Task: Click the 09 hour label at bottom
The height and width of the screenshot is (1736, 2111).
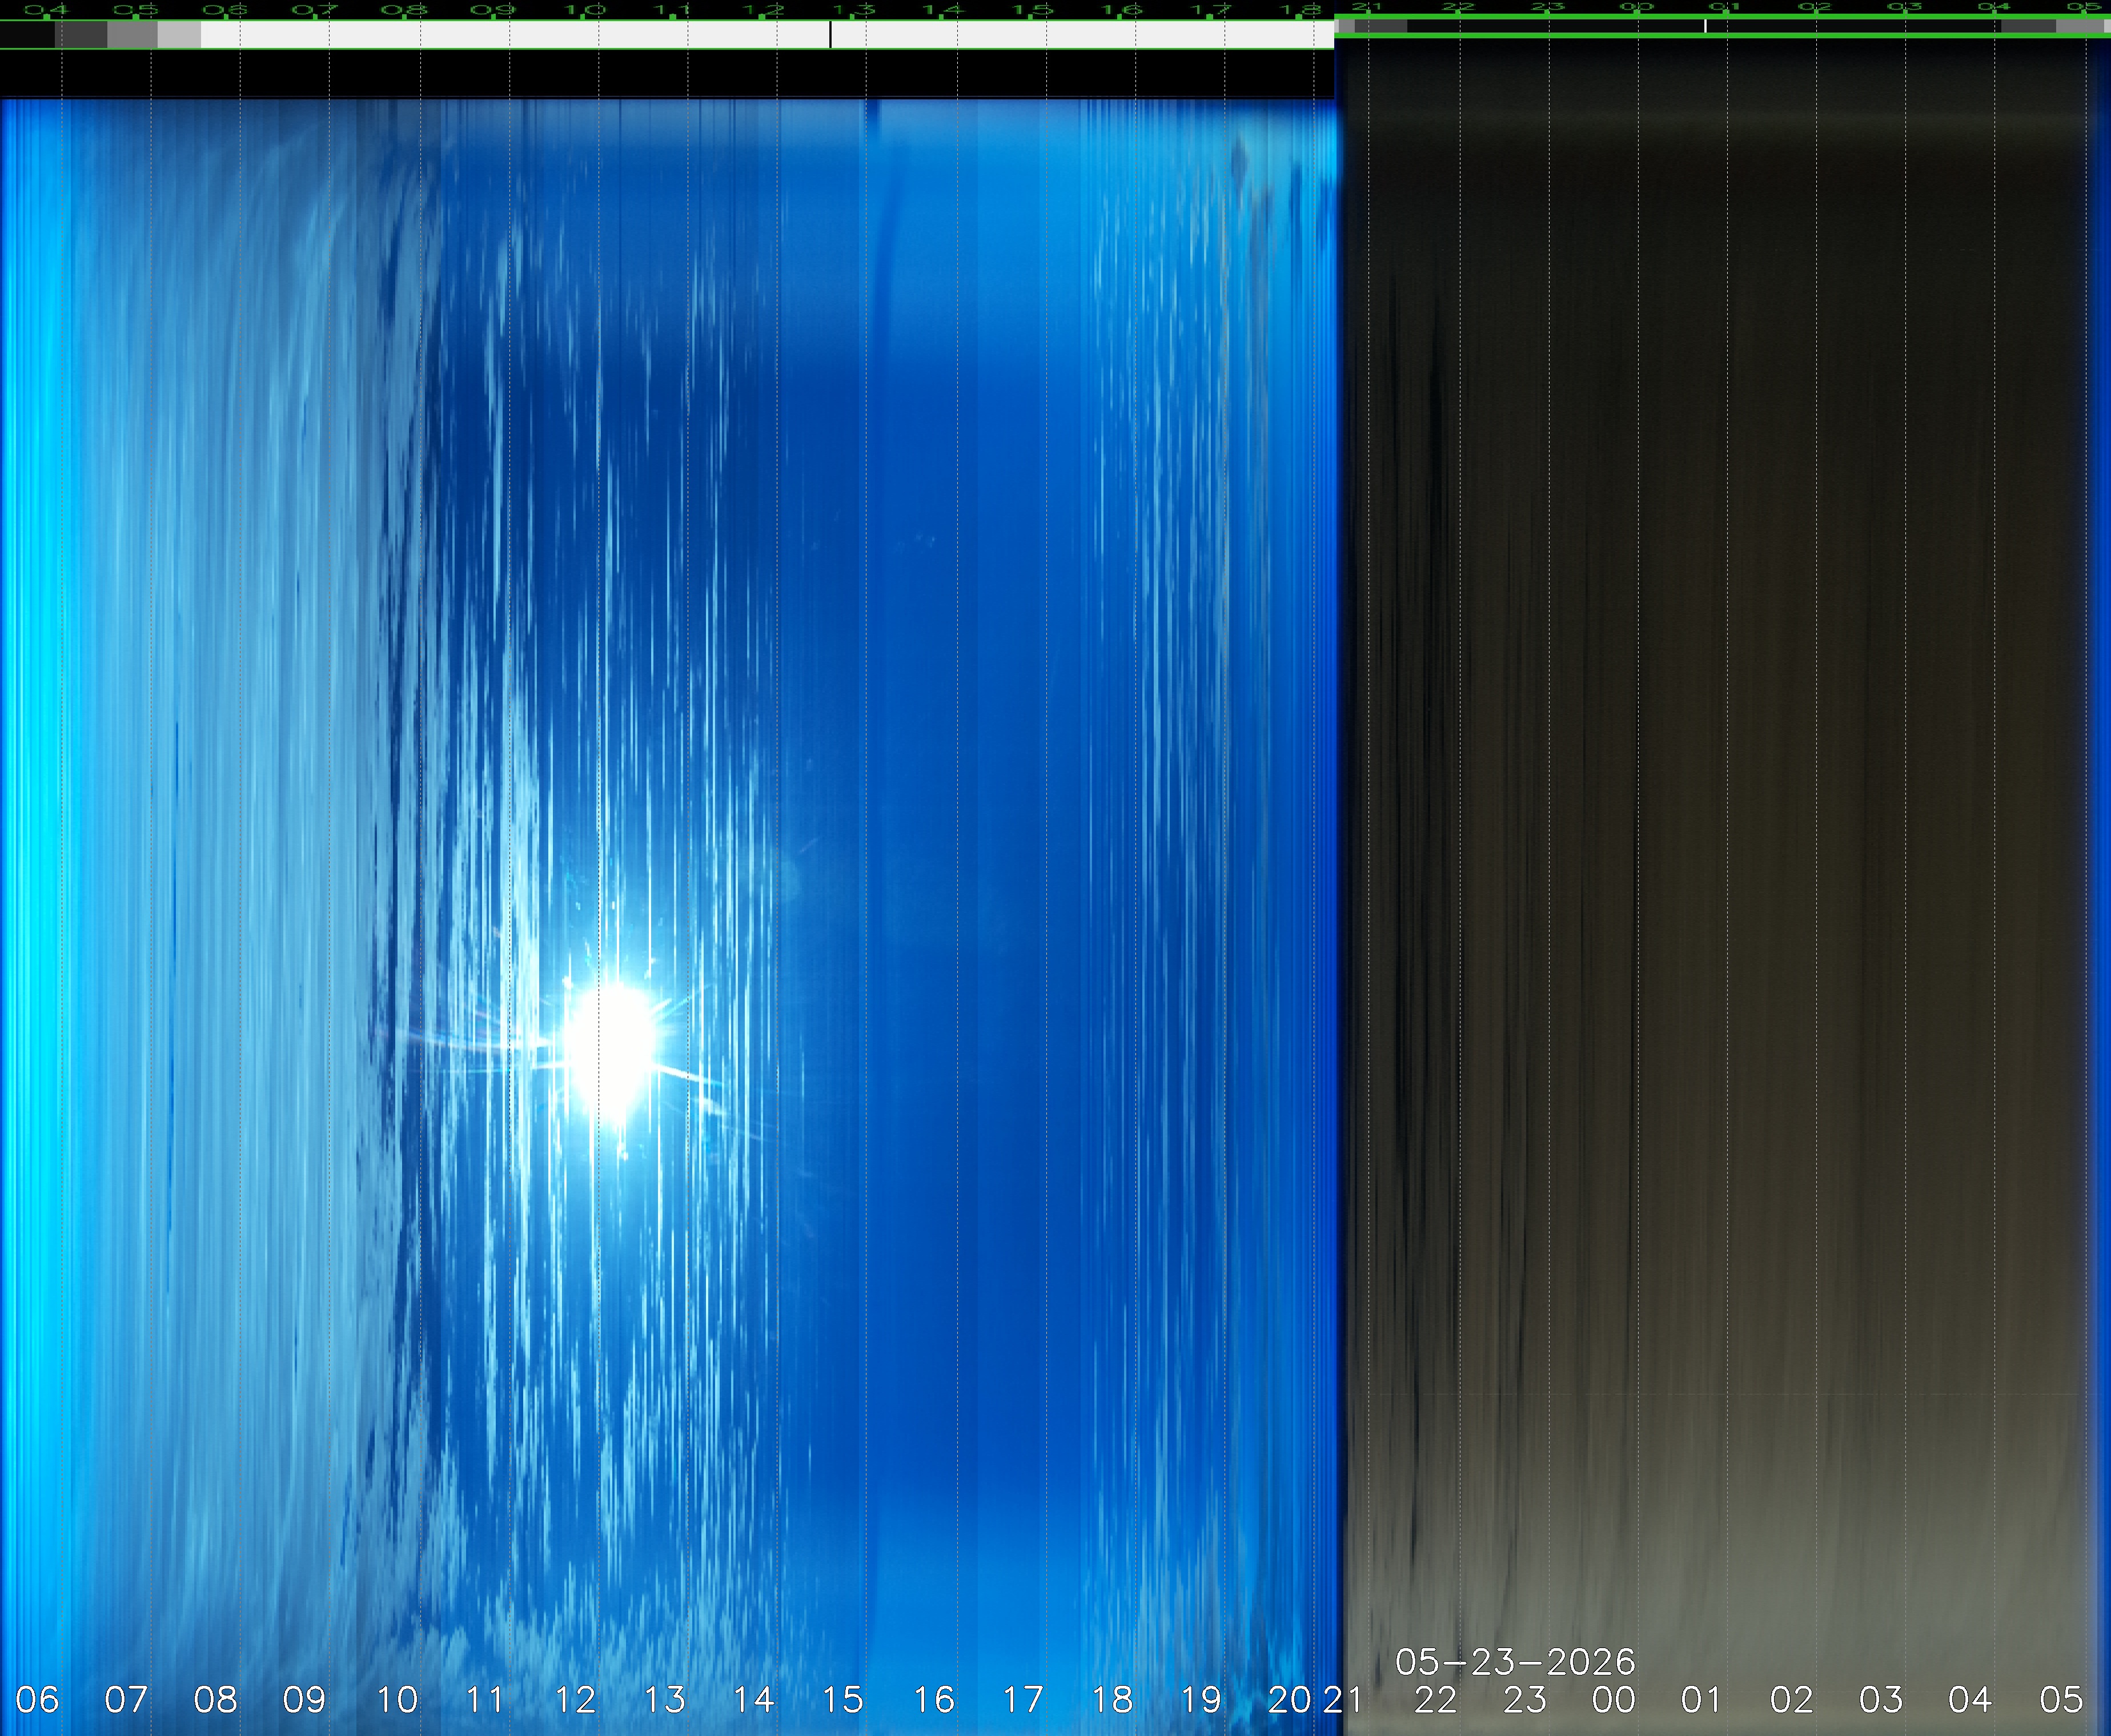Action: coord(304,1699)
